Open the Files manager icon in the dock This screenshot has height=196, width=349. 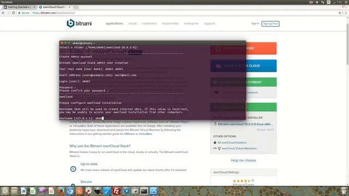(x=14, y=191)
